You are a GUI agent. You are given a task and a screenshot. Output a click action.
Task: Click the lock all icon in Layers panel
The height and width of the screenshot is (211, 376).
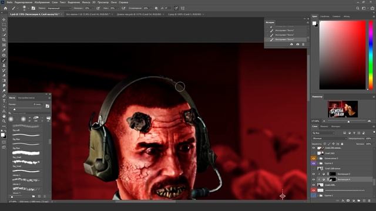[342, 144]
